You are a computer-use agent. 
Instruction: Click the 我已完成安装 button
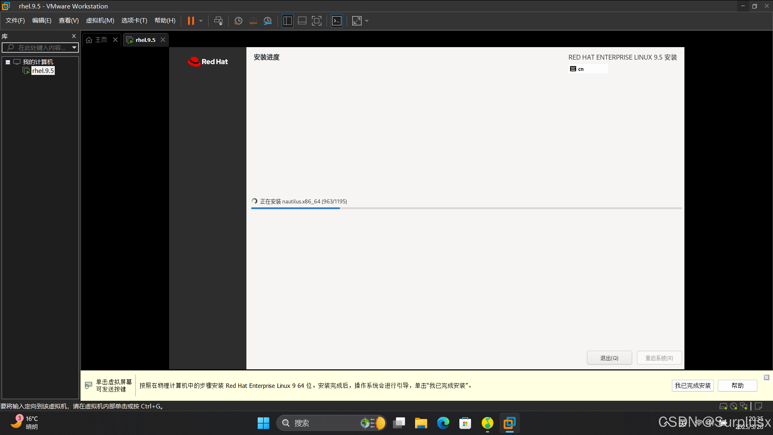tap(692, 385)
